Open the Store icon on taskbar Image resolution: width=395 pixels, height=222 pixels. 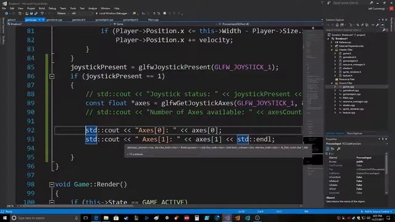pos(116,218)
